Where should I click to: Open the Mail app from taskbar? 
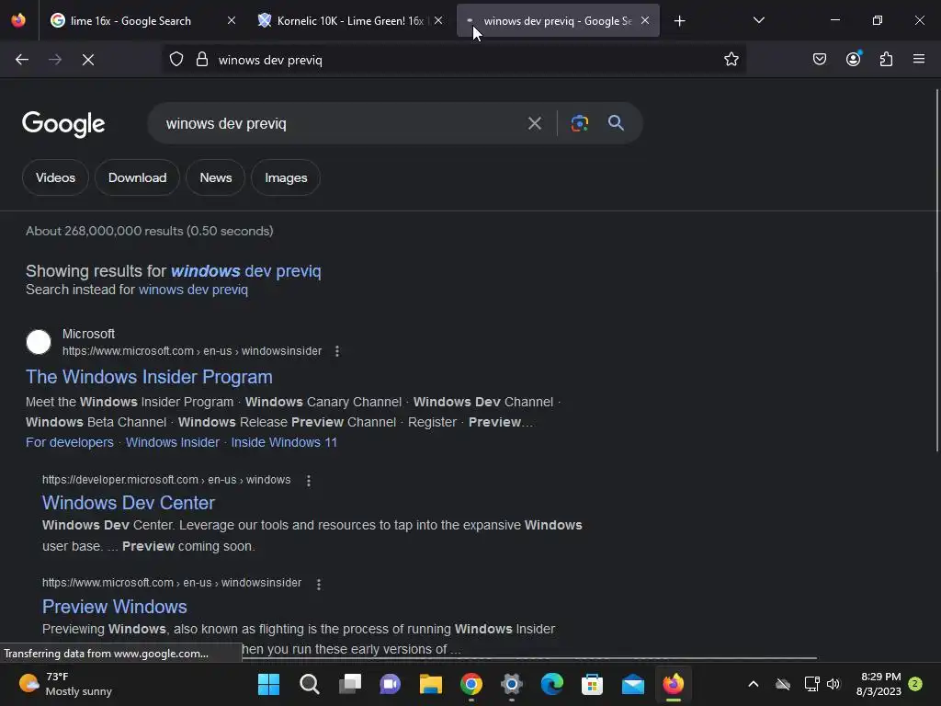632,684
